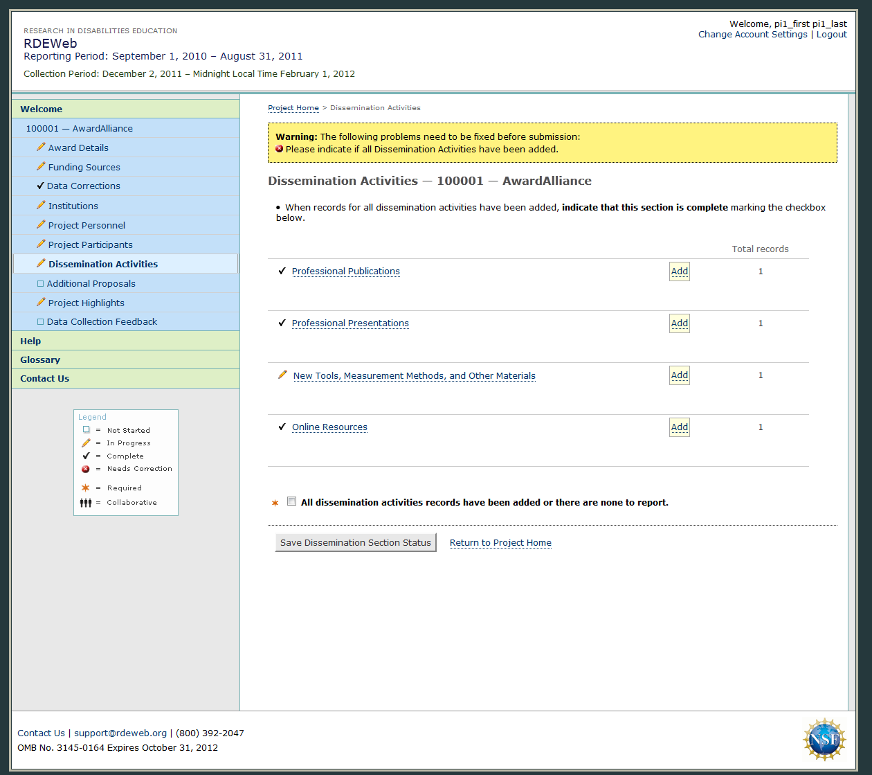Open the Glossary sidebar section
The width and height of the screenshot is (872, 775).
pyautogui.click(x=40, y=359)
